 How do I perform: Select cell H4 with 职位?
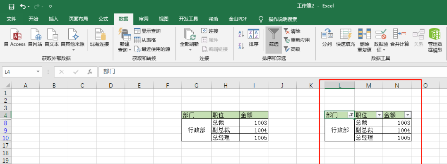point(226,115)
